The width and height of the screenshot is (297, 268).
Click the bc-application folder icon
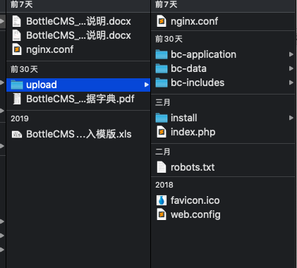point(162,54)
